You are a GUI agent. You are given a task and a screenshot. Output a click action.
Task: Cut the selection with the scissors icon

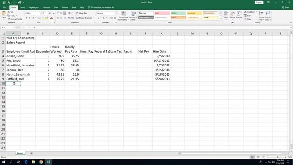coord(11,12)
